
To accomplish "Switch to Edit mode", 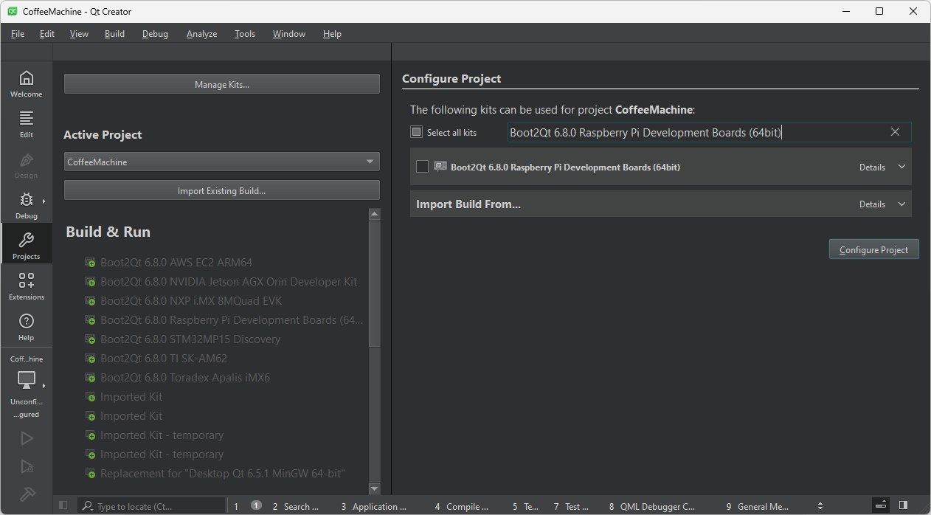I will point(26,124).
